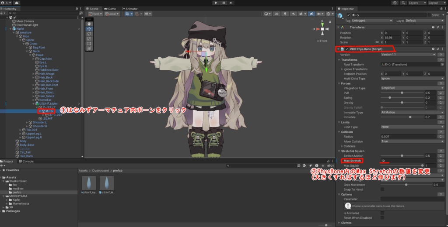The width and height of the screenshot is (448, 227).
Task: Open Transform component help icon
Action: point(433,28)
